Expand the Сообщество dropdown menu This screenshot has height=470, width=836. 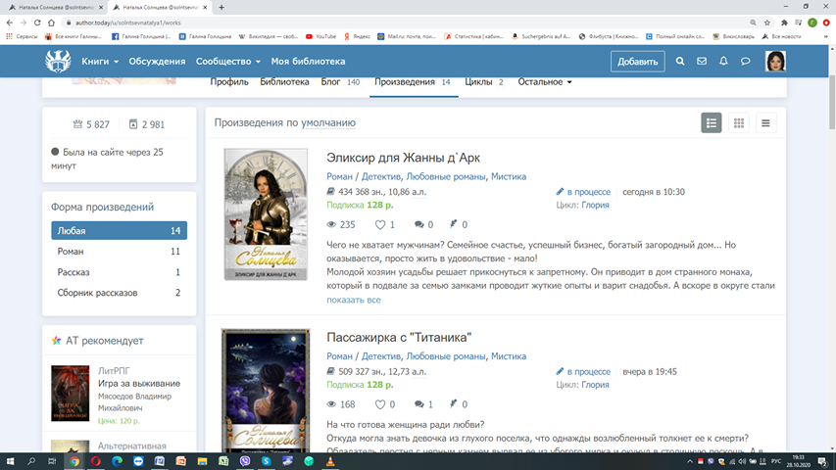coord(227,62)
